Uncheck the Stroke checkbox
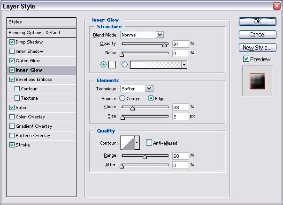Viewport: 283px width, 205px height. click(x=12, y=145)
